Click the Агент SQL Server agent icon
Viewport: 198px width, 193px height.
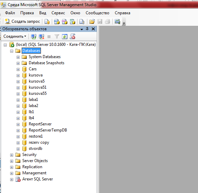(x=18, y=179)
